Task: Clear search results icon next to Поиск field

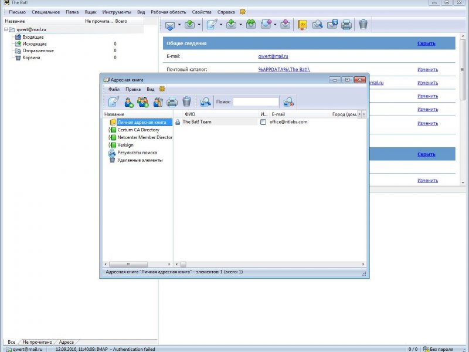Action: [x=288, y=102]
